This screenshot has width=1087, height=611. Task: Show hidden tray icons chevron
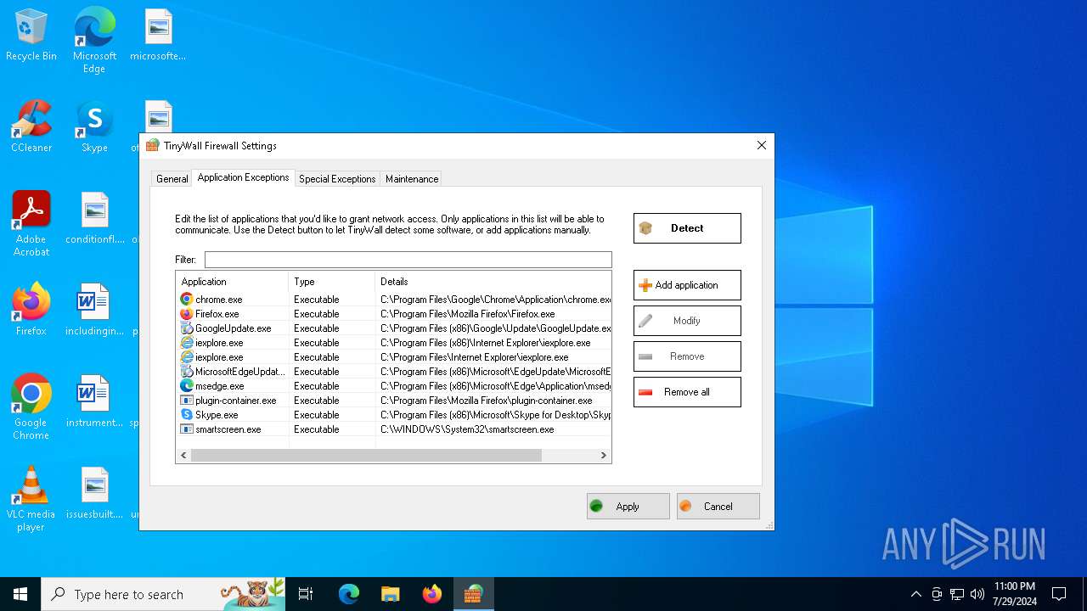point(915,594)
